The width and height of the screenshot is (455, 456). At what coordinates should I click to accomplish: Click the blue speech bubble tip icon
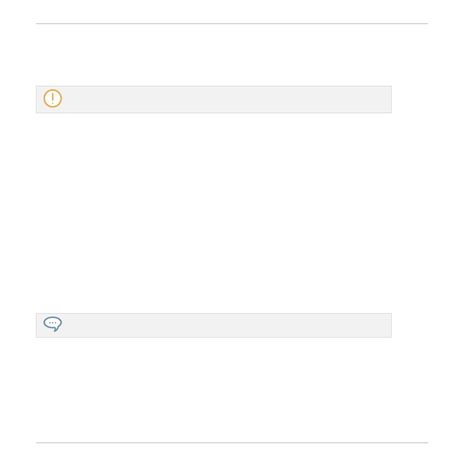[x=53, y=324]
